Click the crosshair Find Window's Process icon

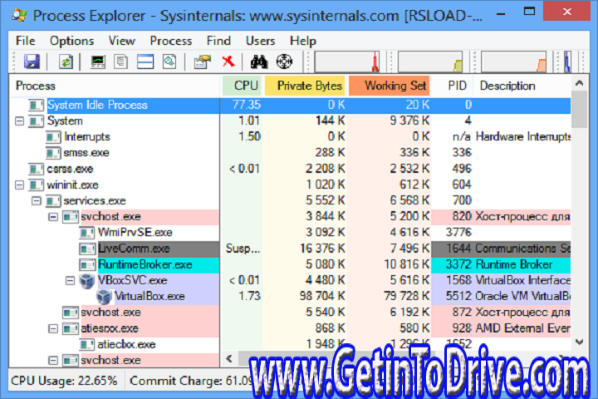(x=284, y=62)
